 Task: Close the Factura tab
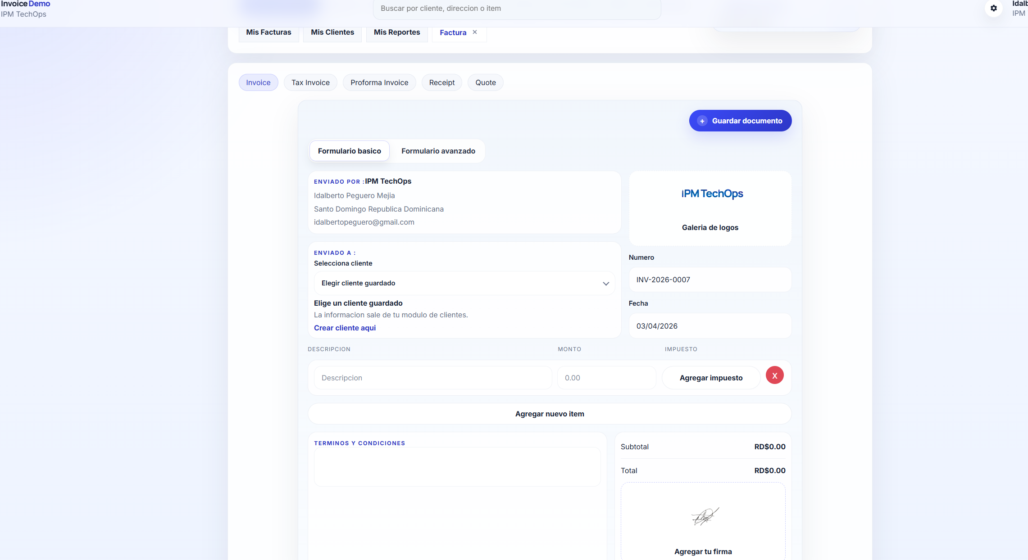click(x=474, y=32)
